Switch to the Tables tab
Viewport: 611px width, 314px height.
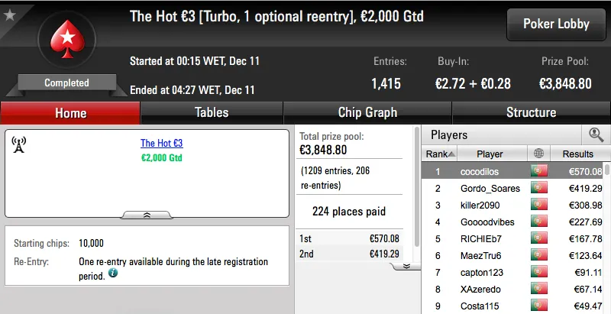[x=212, y=112]
